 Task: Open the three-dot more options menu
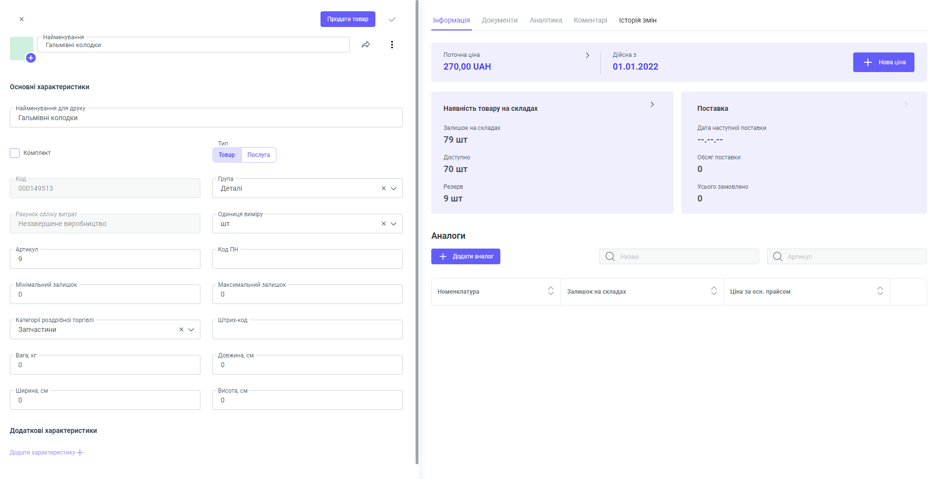tap(392, 45)
